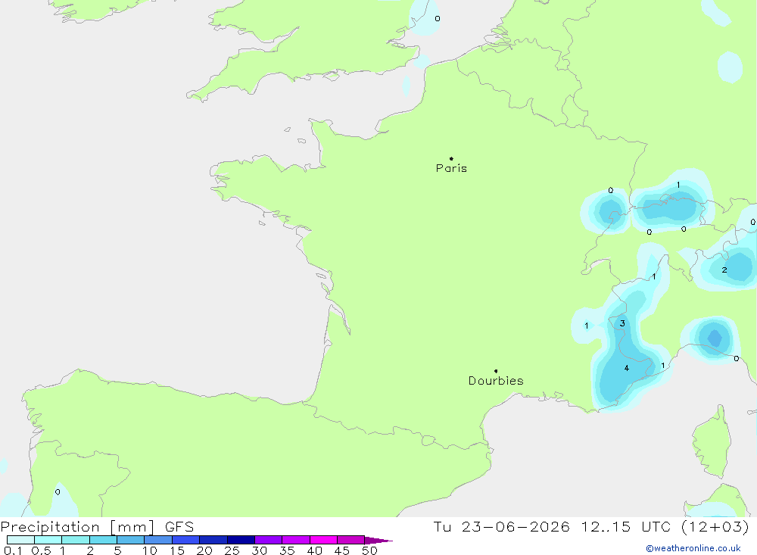Pick the 0.1–0.5 mm legend color swatch

(x=20, y=540)
